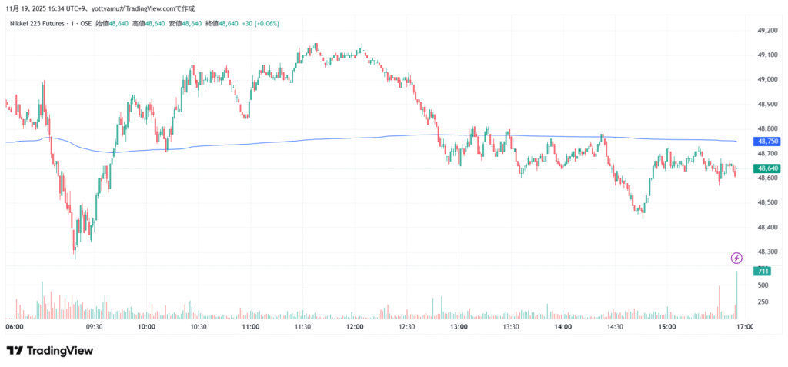Click the +30 (+0.06%) change value

260,23
